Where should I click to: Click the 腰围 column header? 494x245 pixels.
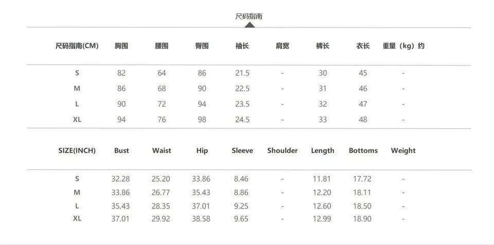162,46
